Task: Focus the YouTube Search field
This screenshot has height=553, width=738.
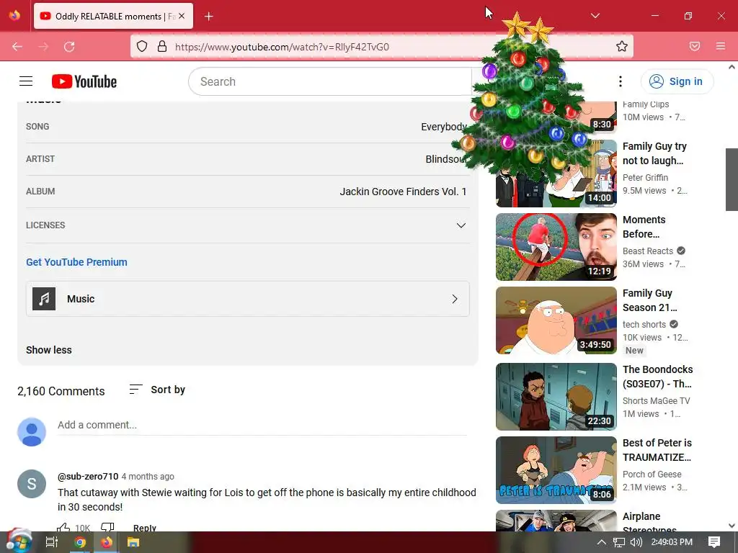Action: click(329, 81)
